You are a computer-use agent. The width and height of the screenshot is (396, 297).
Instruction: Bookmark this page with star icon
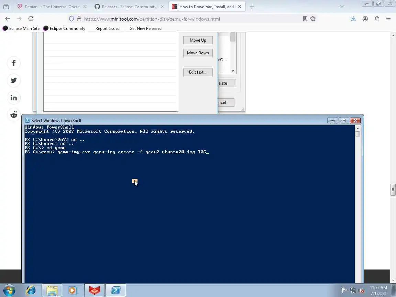click(x=313, y=19)
